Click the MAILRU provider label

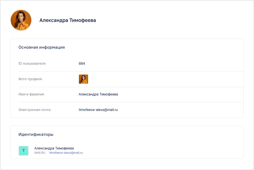(x=40, y=153)
